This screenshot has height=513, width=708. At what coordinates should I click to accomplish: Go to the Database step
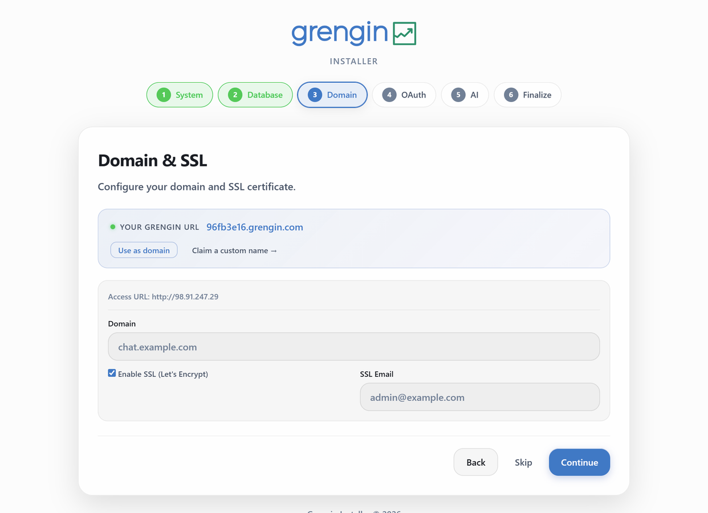click(x=255, y=95)
